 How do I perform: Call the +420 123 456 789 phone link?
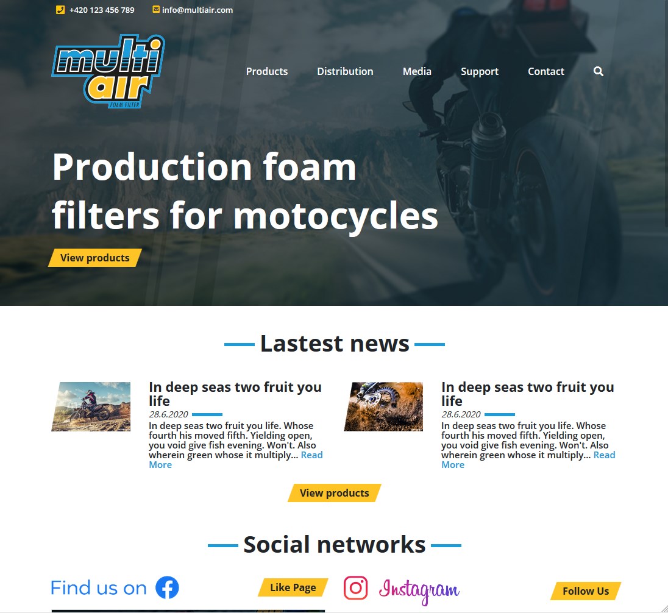tap(102, 10)
